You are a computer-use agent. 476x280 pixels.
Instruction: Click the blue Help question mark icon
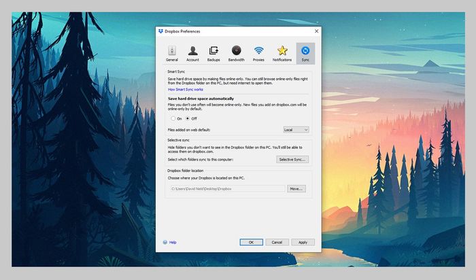pyautogui.click(x=165, y=242)
